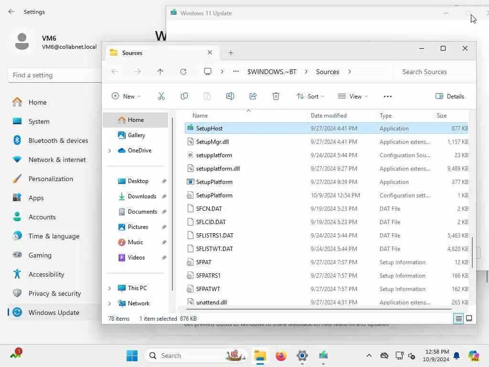Click $WINDOWS.~BT breadcrumb in address bar
This screenshot has height=367, width=489.
click(x=272, y=72)
